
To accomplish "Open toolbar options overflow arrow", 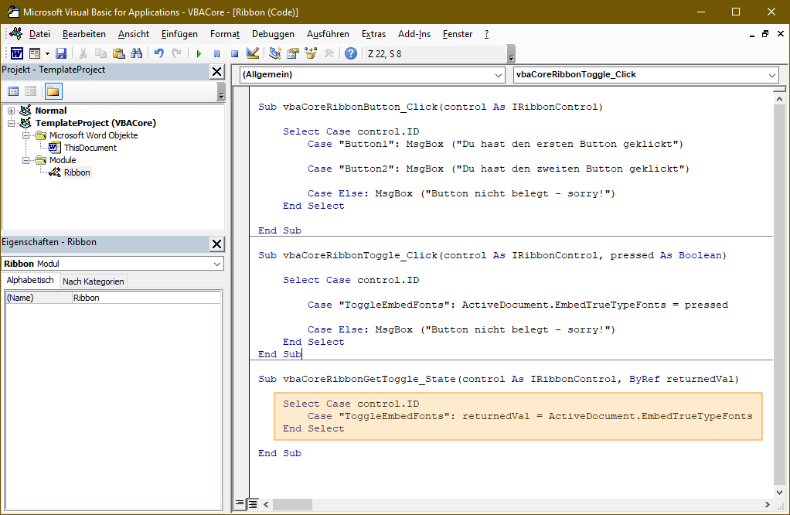I will (511, 54).
